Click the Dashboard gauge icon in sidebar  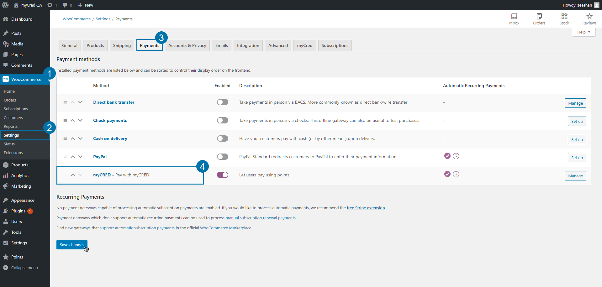6,19
